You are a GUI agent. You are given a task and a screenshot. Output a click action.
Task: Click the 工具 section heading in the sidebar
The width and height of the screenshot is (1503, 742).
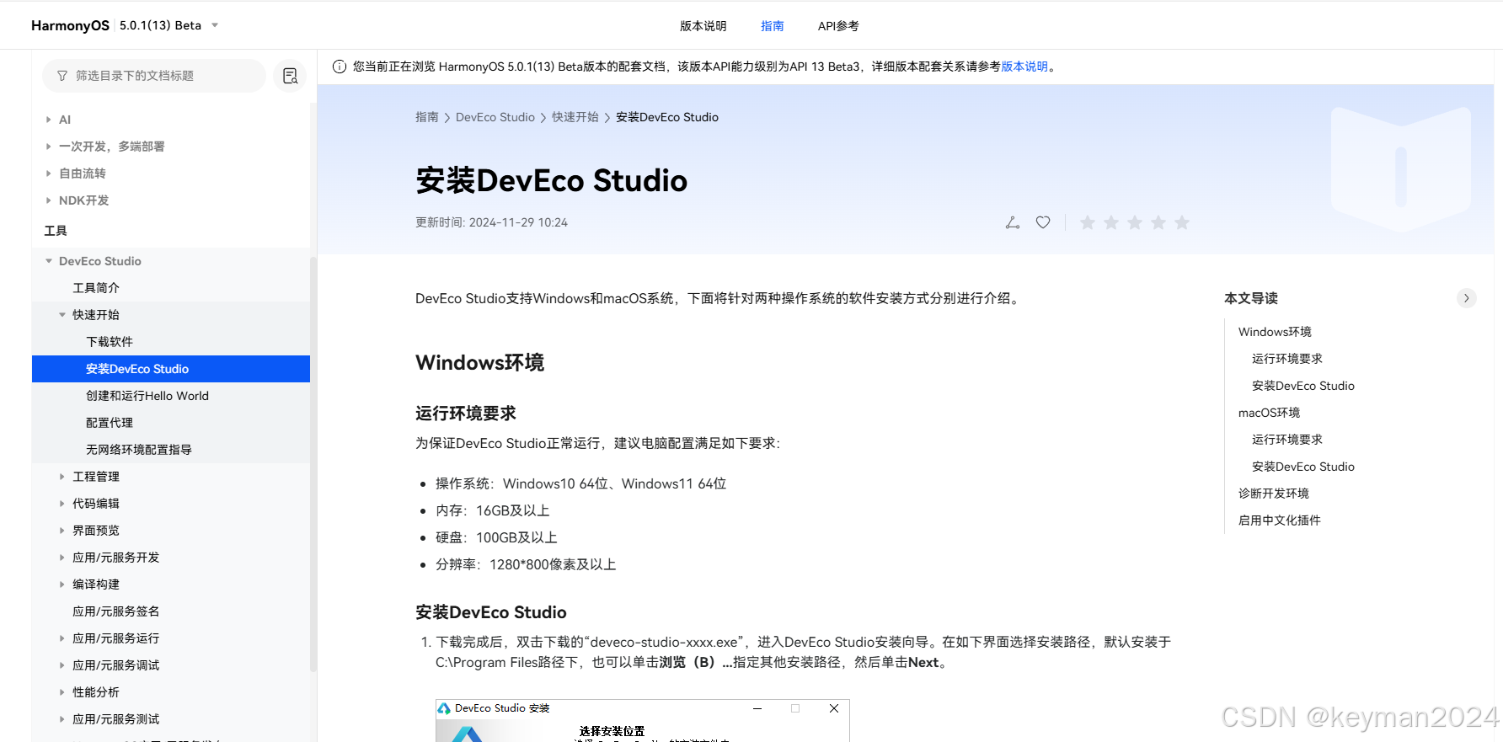56,231
